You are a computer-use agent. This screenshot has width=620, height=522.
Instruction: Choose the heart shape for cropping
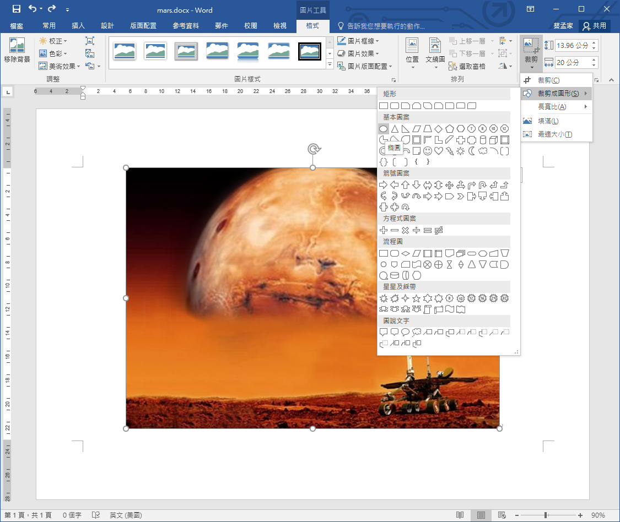[x=439, y=151]
